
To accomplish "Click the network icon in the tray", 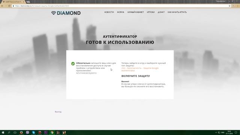I will [x=219, y=132].
